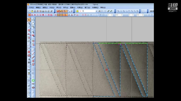Open the 文件(F) menu

click(31, 7)
